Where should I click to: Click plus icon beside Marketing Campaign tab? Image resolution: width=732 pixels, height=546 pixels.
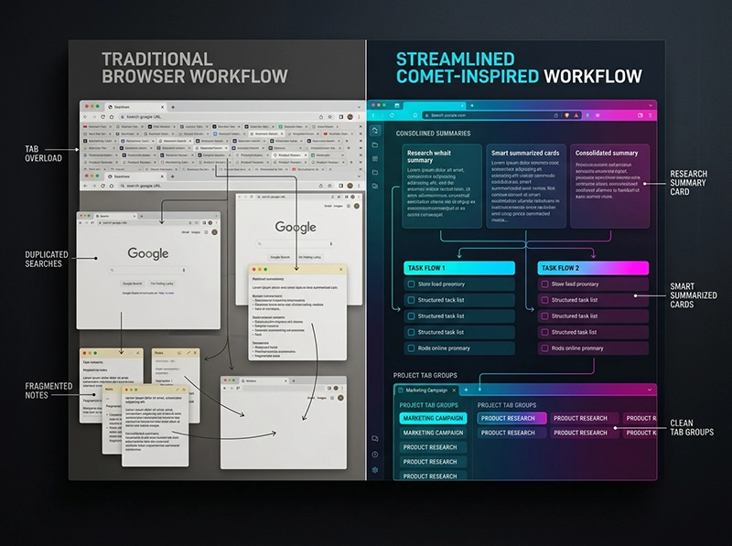[466, 390]
